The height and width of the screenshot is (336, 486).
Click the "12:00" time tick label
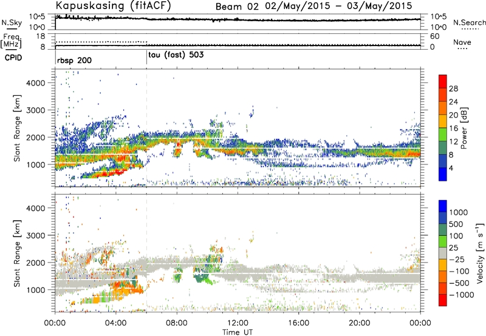pyautogui.click(x=238, y=323)
